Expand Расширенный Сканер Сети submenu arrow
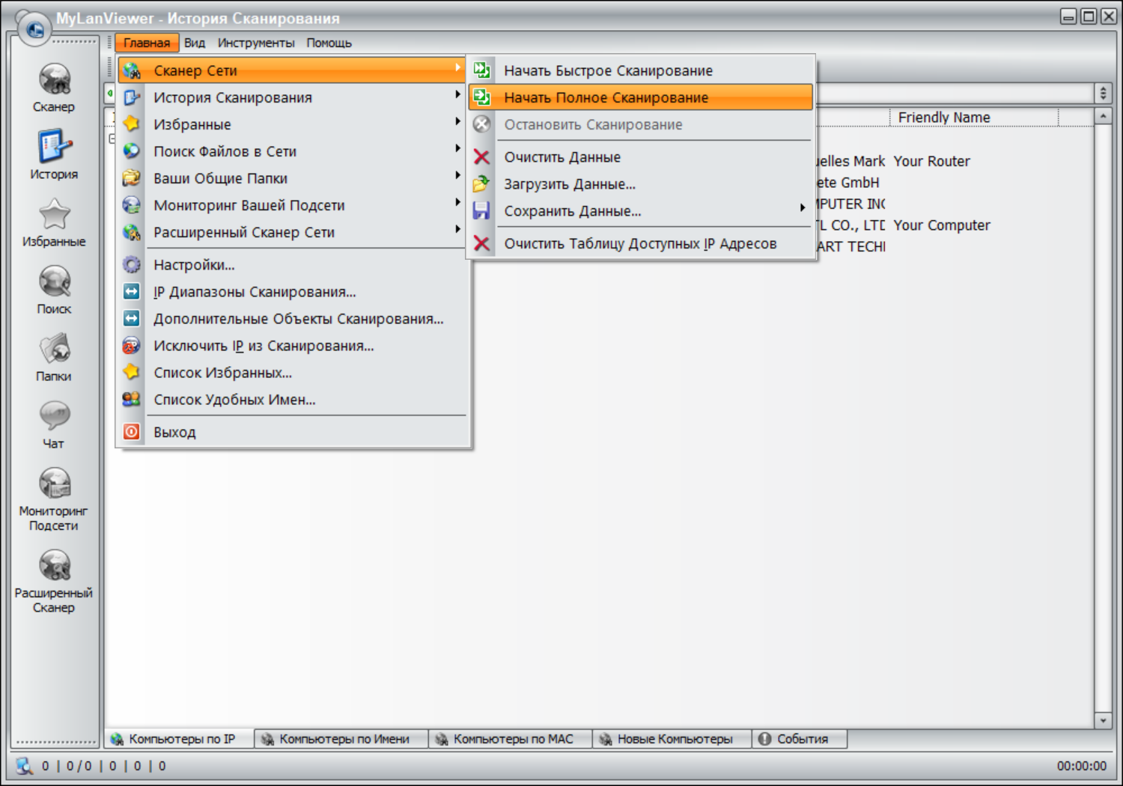Image resolution: width=1123 pixels, height=786 pixels. (x=457, y=230)
